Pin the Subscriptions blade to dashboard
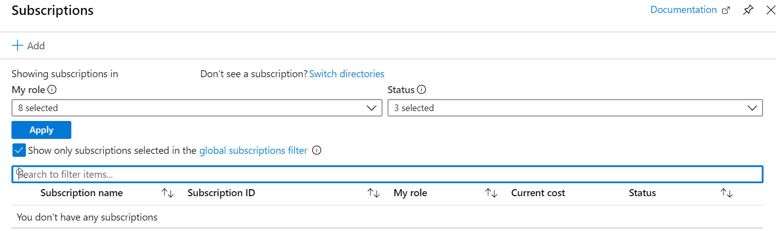 tap(748, 10)
